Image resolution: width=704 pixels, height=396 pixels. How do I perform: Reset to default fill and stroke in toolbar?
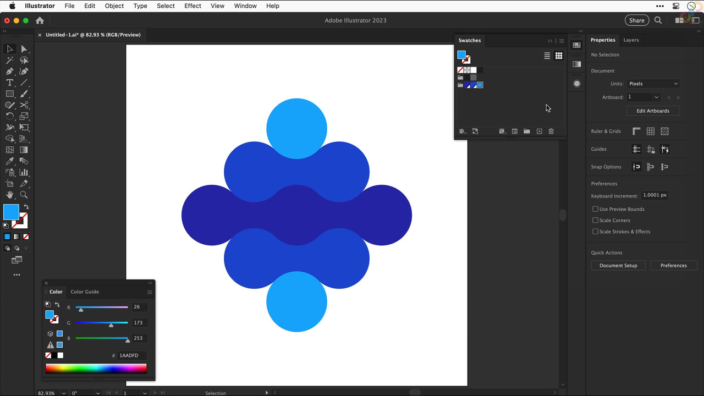click(x=6, y=225)
